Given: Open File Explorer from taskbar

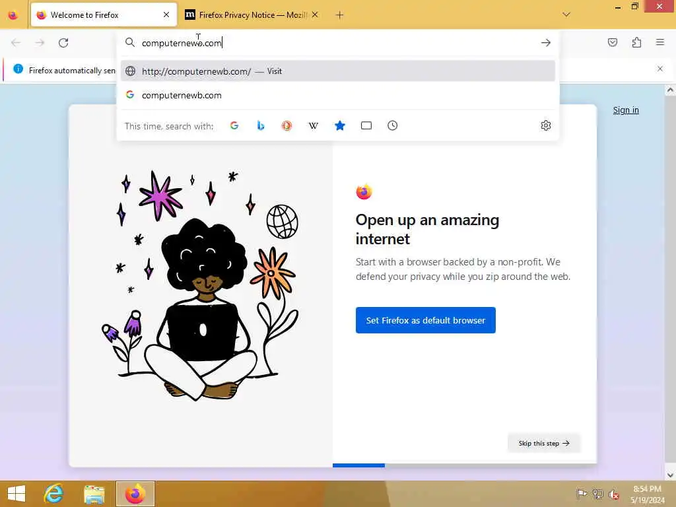Looking at the screenshot, I should click(x=94, y=494).
